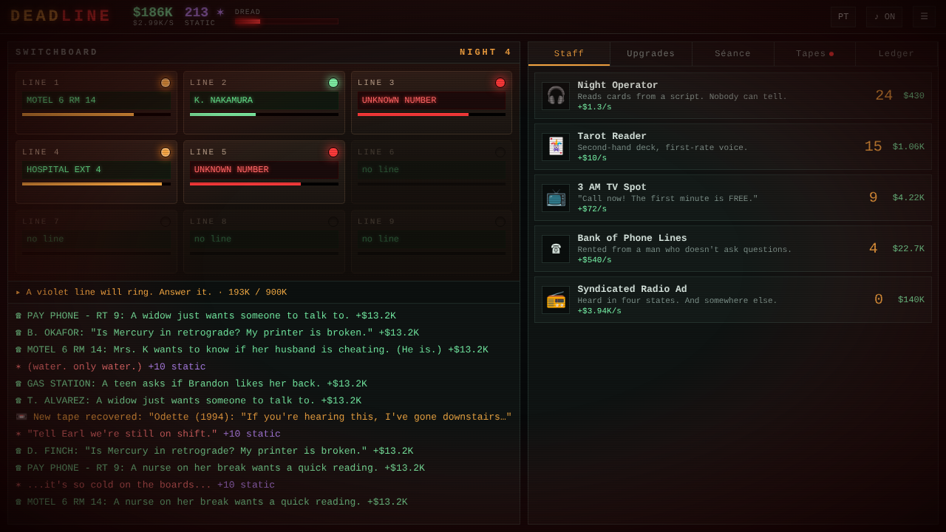Image resolution: width=946 pixels, height=532 pixels.
Task: Open the hamburger menu in the top bar
Action: click(924, 17)
